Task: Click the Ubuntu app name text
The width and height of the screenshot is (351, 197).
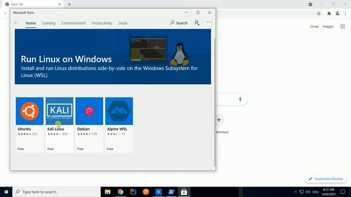Action: click(x=24, y=129)
